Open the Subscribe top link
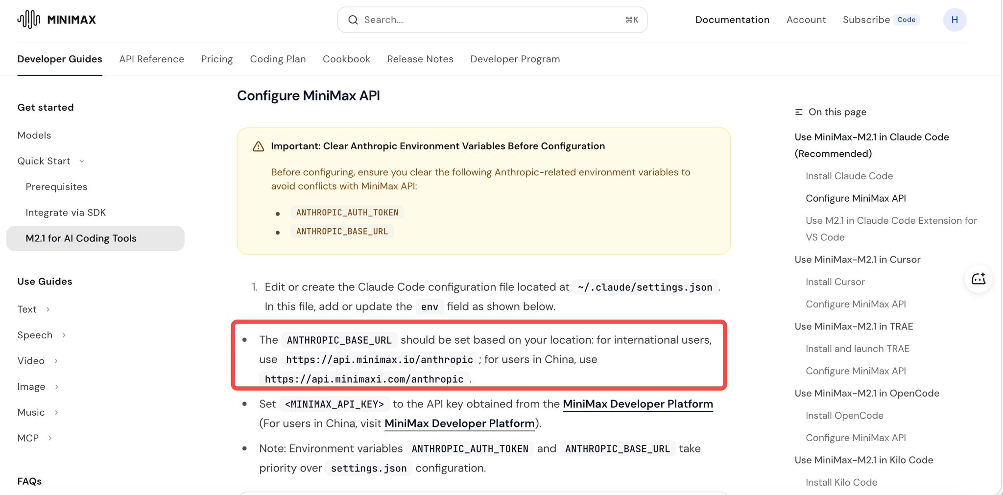1003x495 pixels. [866, 20]
